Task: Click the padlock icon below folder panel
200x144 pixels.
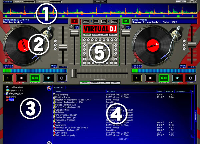Action: (49, 143)
